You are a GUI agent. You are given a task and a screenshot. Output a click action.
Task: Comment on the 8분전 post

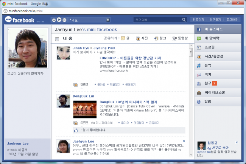[139, 123]
